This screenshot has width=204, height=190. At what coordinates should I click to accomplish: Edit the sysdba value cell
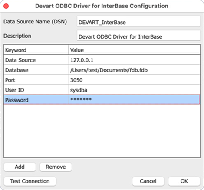(x=135, y=90)
